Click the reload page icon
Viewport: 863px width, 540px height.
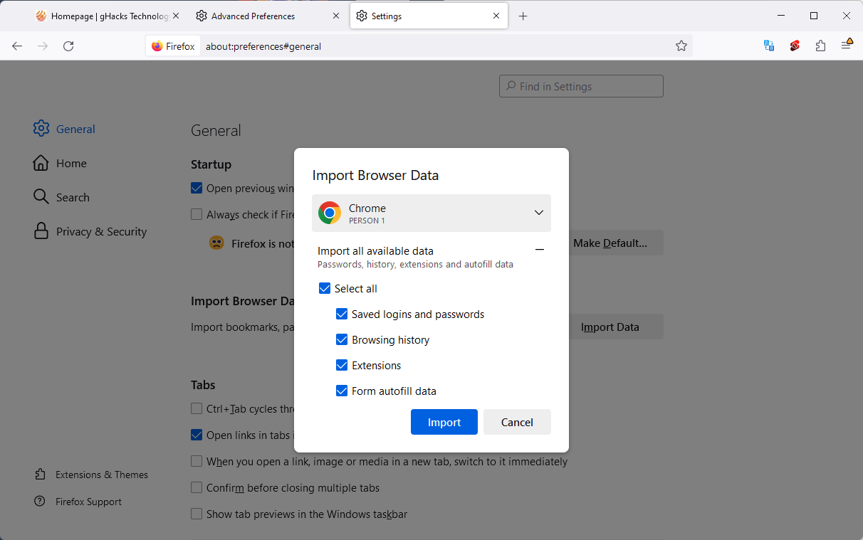[68, 46]
